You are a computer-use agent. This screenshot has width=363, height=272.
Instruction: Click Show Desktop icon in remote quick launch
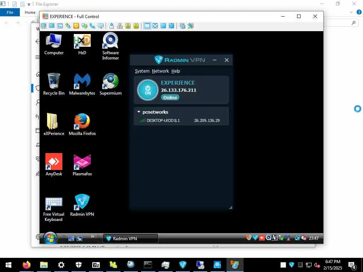pyautogui.click(x=71, y=238)
